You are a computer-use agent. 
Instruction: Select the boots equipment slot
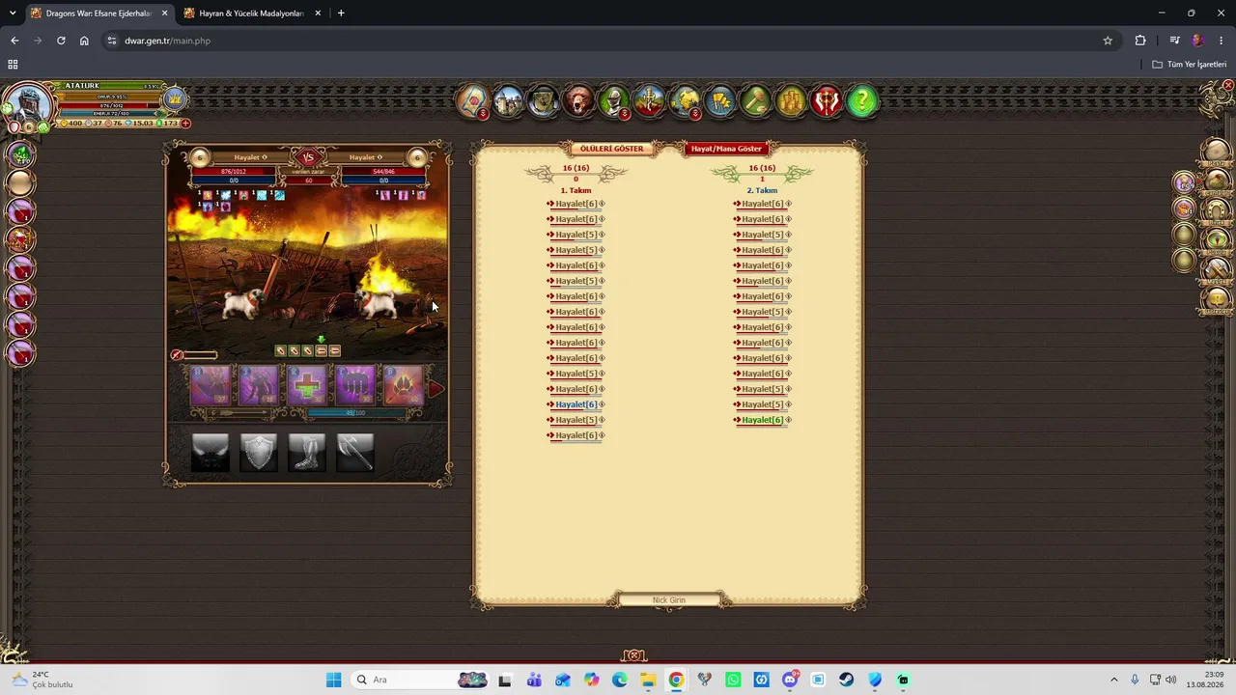(307, 452)
